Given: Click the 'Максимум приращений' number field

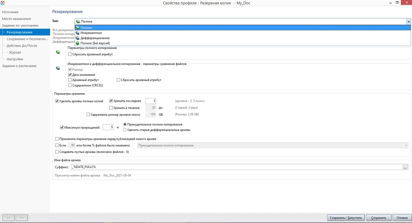Looking at the screenshot, I should (108, 127).
